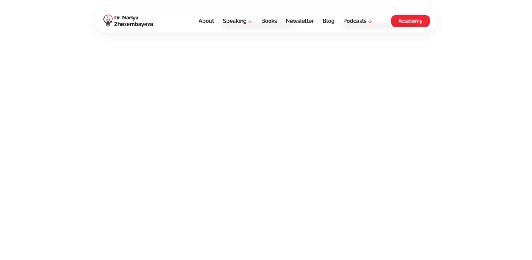Click the "Zhexembayeva" surname in the logo

tap(133, 24)
